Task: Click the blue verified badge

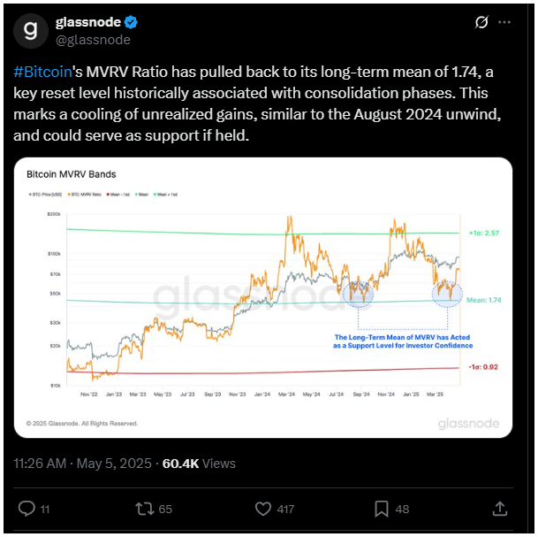Action: coord(131,22)
